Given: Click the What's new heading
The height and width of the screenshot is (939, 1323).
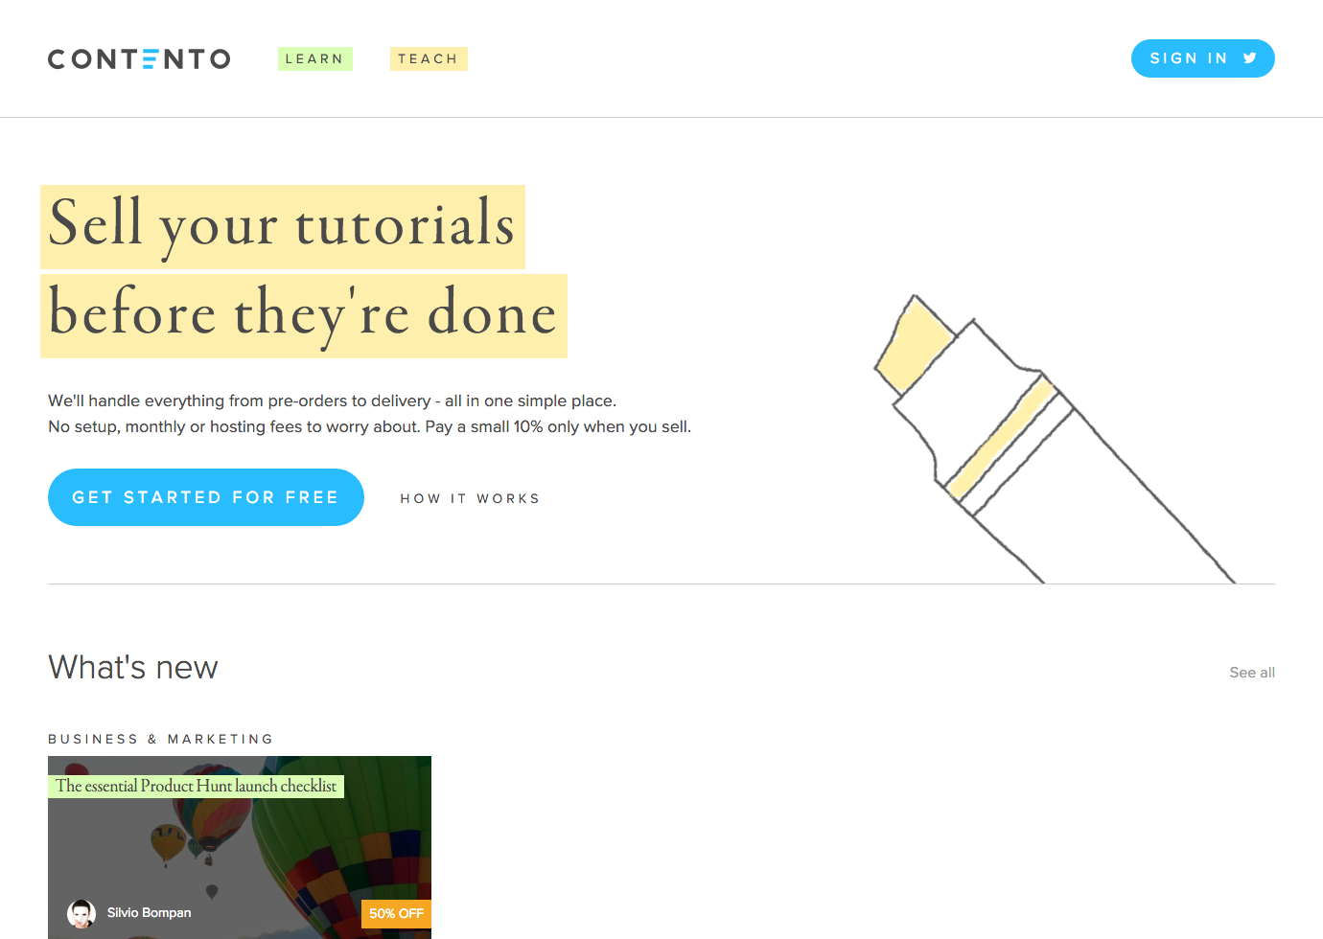Looking at the screenshot, I should [x=133, y=667].
